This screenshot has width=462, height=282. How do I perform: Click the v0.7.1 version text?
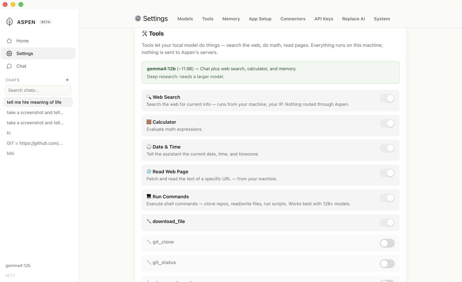point(10,275)
